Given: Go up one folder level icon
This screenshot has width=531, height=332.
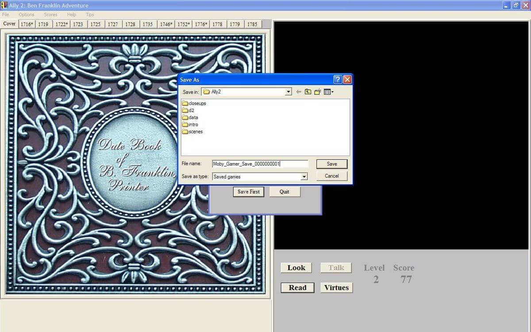Looking at the screenshot, I should pyautogui.click(x=308, y=92).
